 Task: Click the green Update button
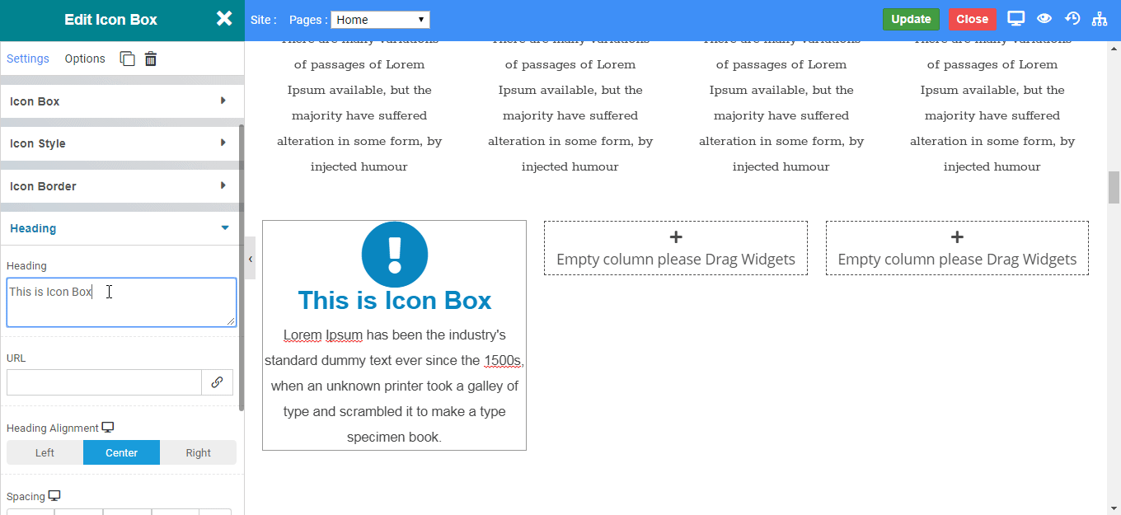pos(911,19)
